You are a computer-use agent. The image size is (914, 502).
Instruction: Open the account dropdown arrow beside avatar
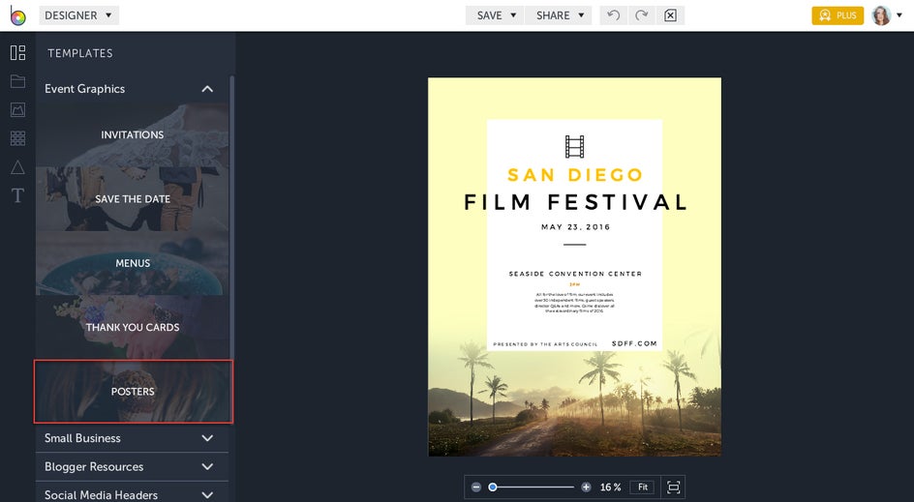tap(899, 15)
